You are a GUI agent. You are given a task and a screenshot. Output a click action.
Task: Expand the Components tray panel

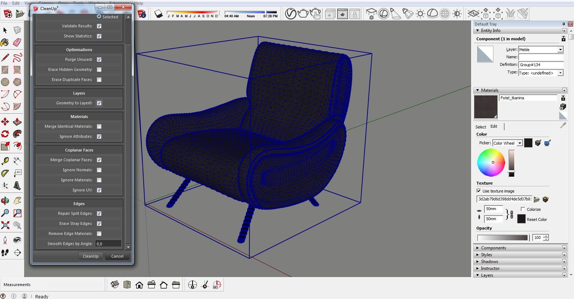493,248
